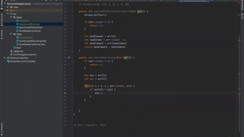Click the Main class icon
The image size is (244, 137).
(14, 48)
